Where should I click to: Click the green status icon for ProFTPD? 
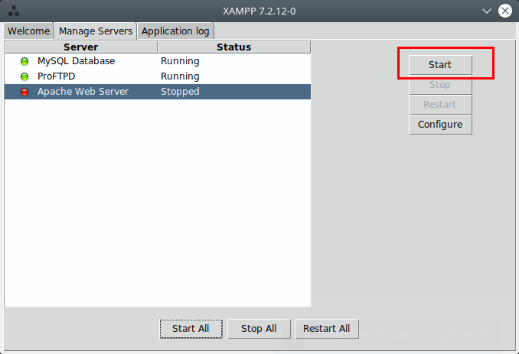(24, 76)
